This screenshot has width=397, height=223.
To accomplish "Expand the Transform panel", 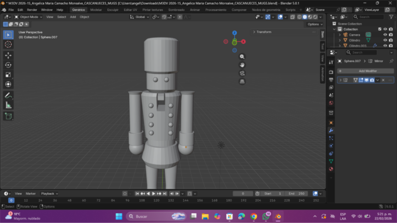I will 264,32.
